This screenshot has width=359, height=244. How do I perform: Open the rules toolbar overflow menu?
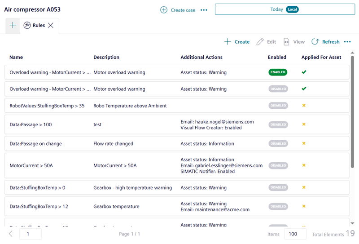[347, 42]
